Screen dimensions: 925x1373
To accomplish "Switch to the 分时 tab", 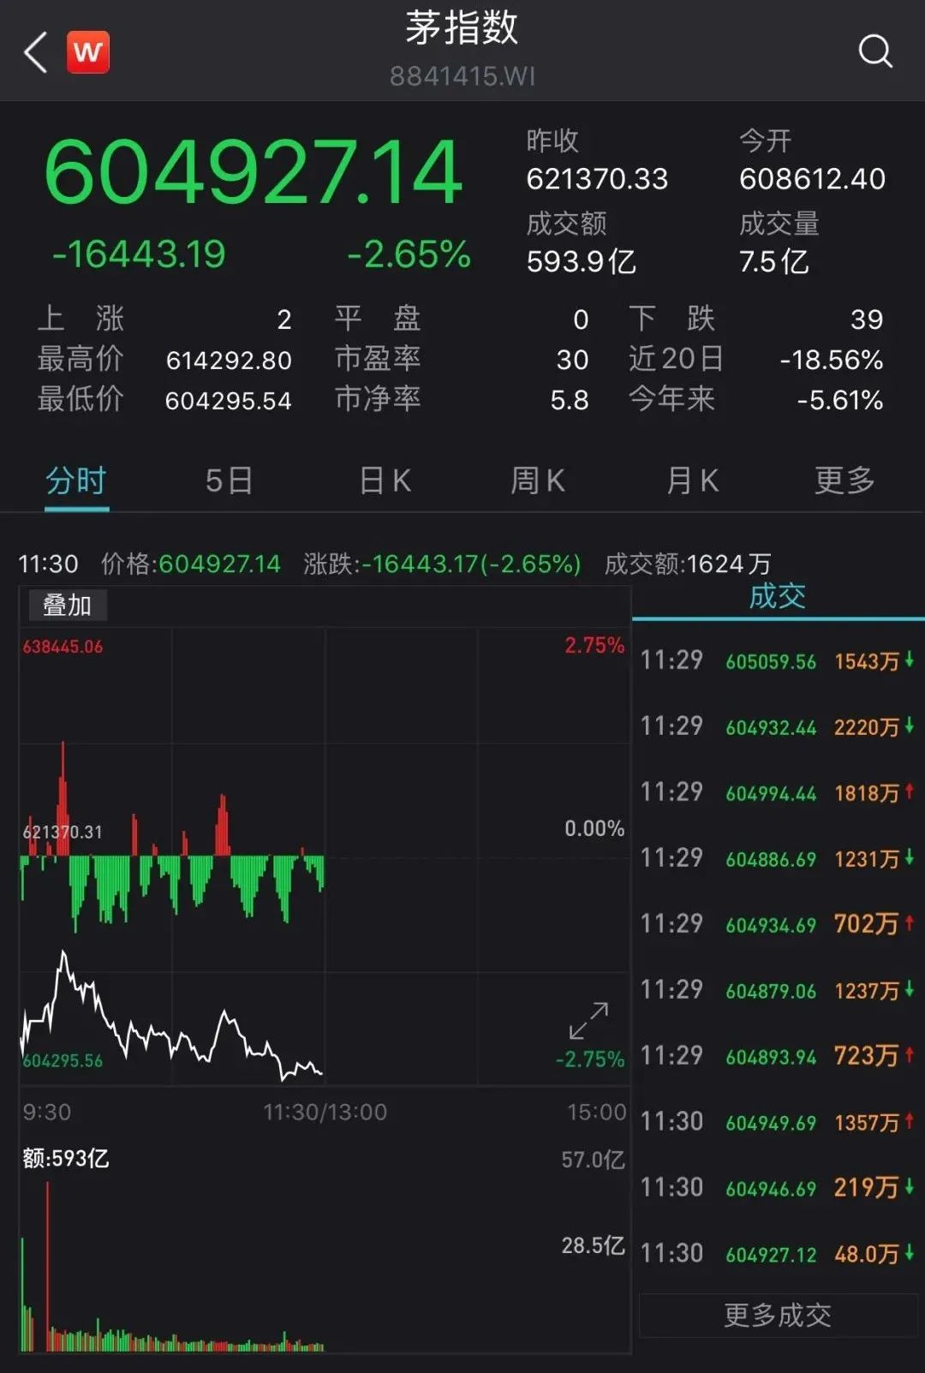I will 76,481.
